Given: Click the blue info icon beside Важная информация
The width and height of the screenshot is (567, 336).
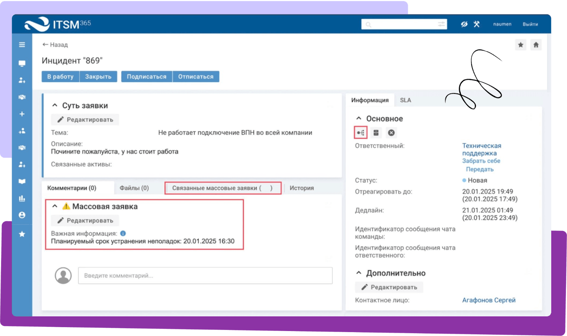Looking at the screenshot, I should point(123,234).
